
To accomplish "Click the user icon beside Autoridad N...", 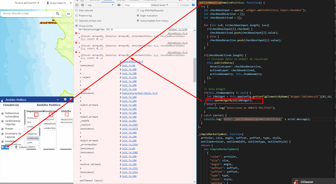I will pos(48,3).
